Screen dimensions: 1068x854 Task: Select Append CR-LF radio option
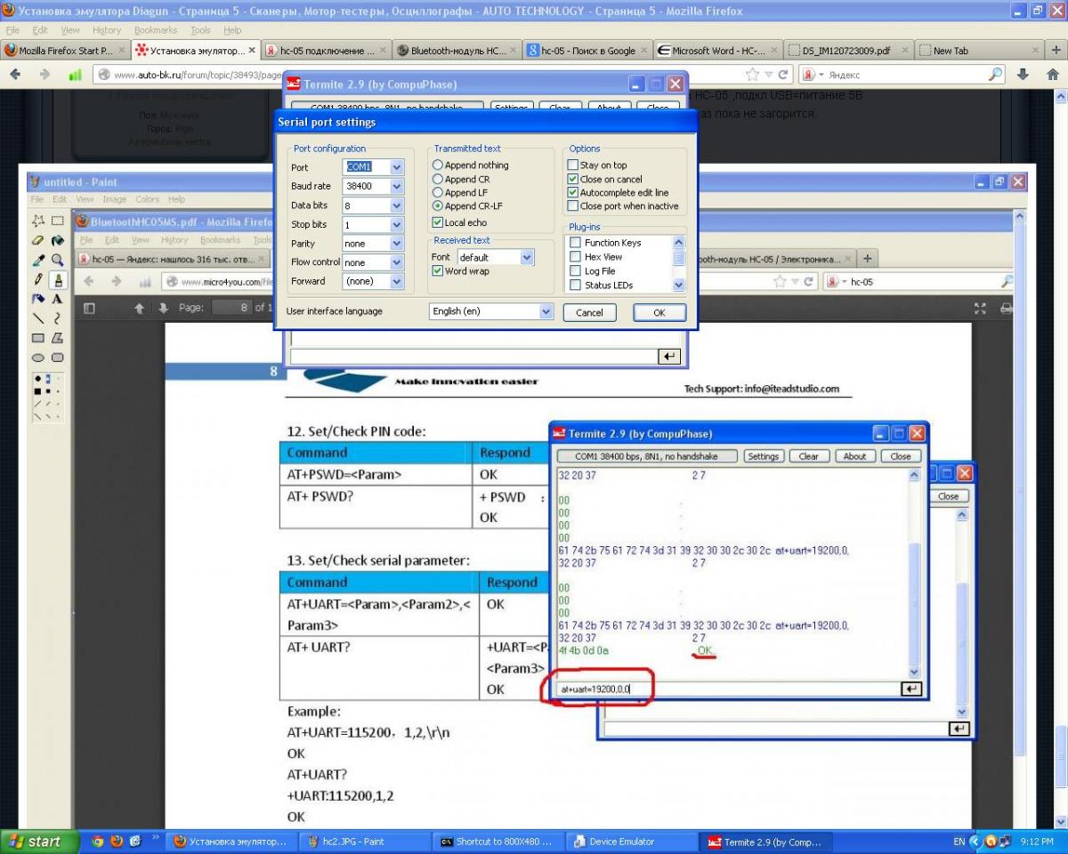pos(468,206)
